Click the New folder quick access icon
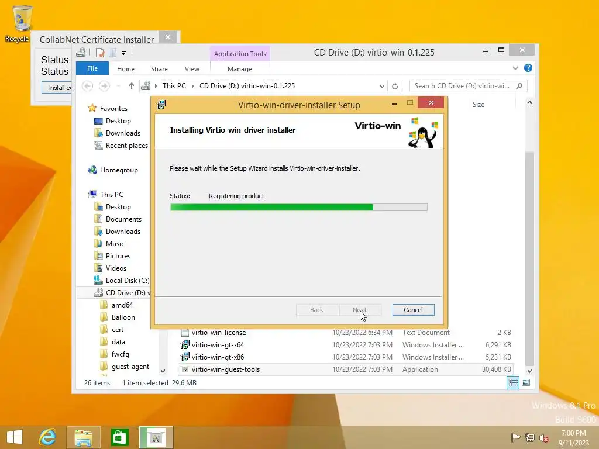 click(x=112, y=53)
